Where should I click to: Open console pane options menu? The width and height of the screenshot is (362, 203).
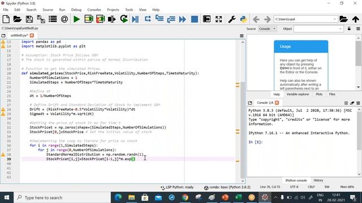point(358,103)
